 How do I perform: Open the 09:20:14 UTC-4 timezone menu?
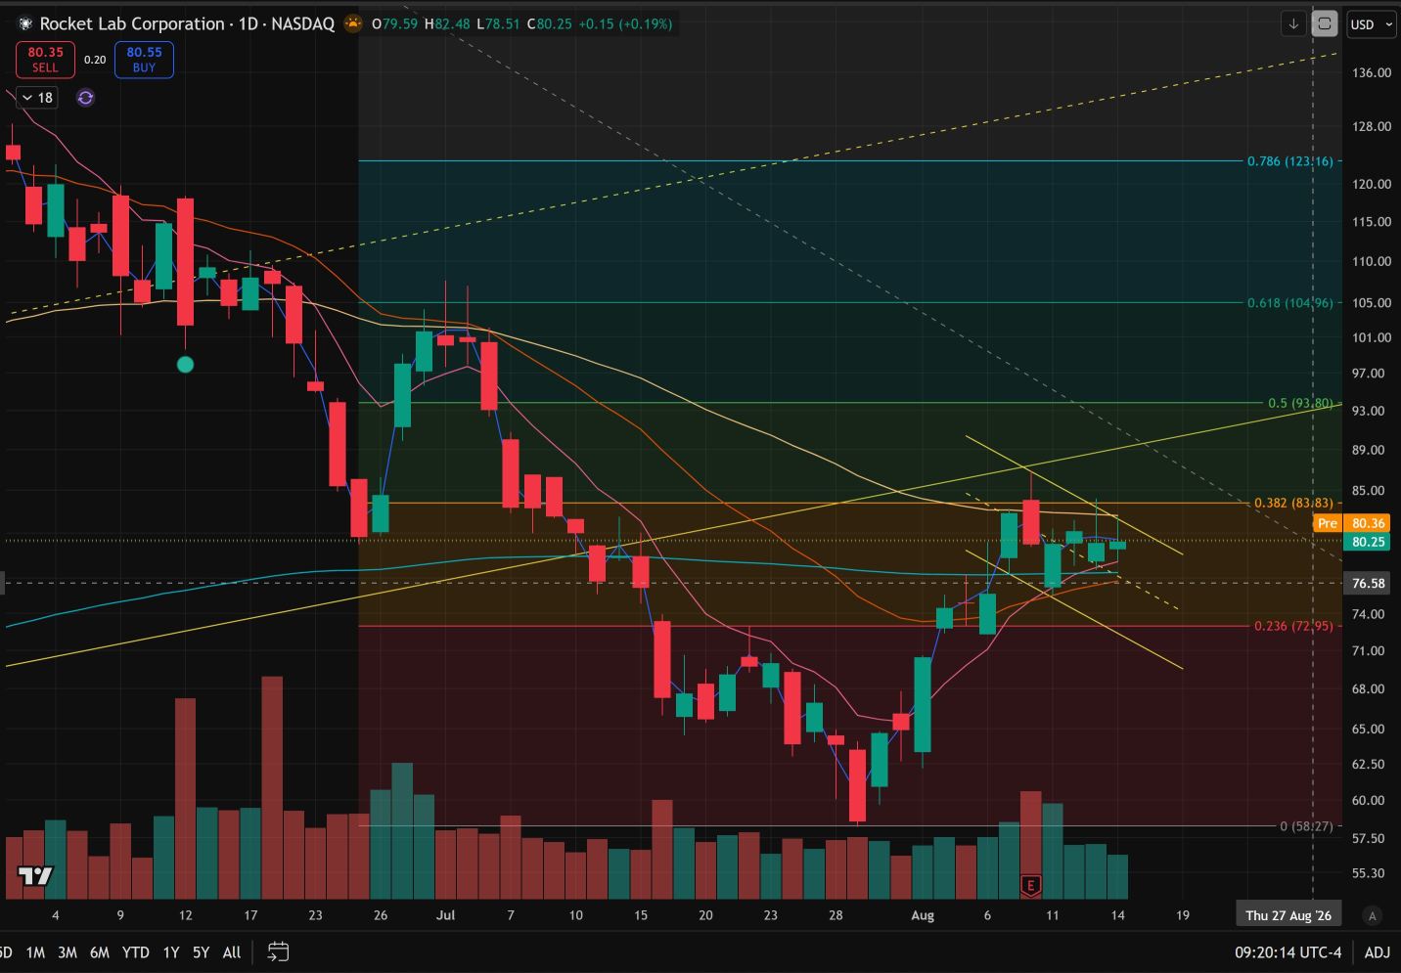coord(1288,952)
